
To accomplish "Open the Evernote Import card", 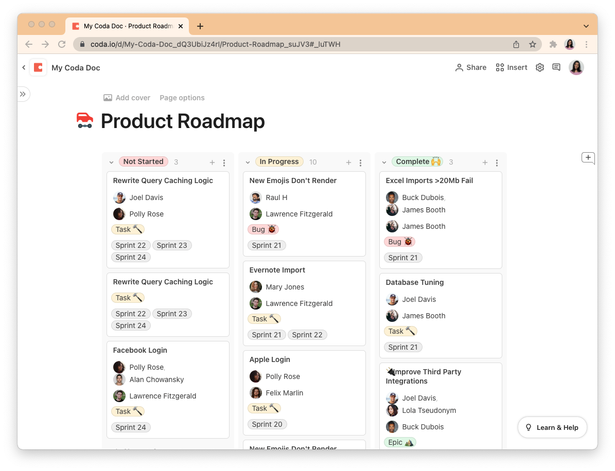I will point(304,303).
